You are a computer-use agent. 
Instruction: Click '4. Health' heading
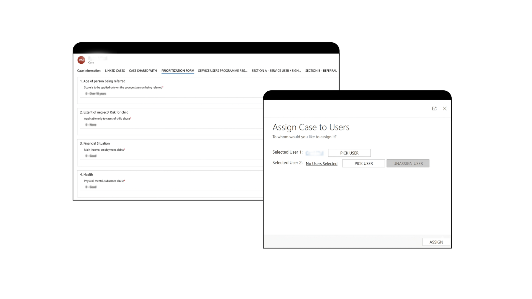point(86,174)
